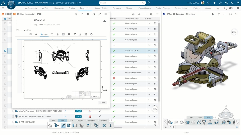Click the View tab in BASE4 information panel
The width and height of the screenshot is (241, 135).
[x=44, y=34]
